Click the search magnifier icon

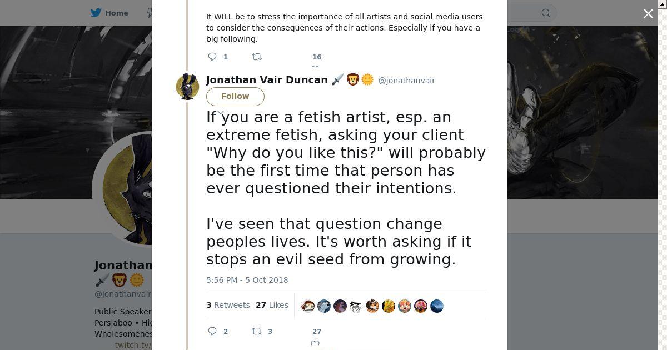click(546, 13)
